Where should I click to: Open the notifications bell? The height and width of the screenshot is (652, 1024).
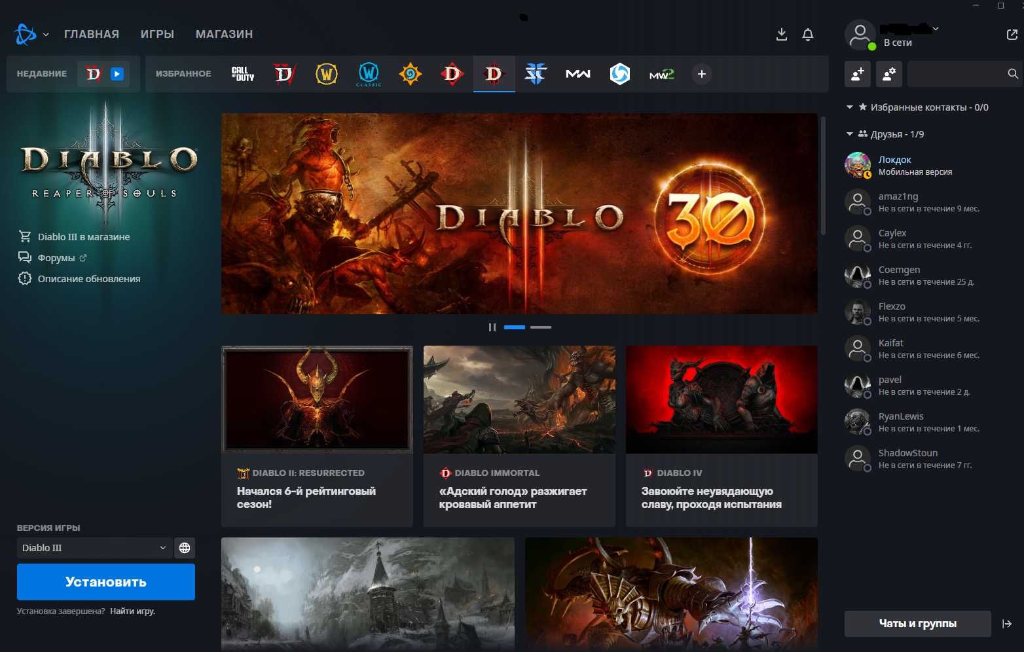[808, 34]
